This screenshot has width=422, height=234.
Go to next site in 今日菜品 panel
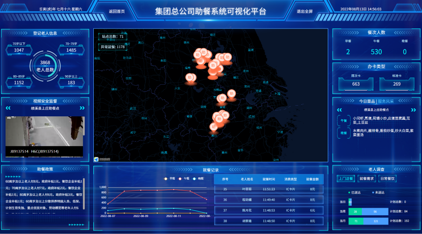click(x=414, y=110)
